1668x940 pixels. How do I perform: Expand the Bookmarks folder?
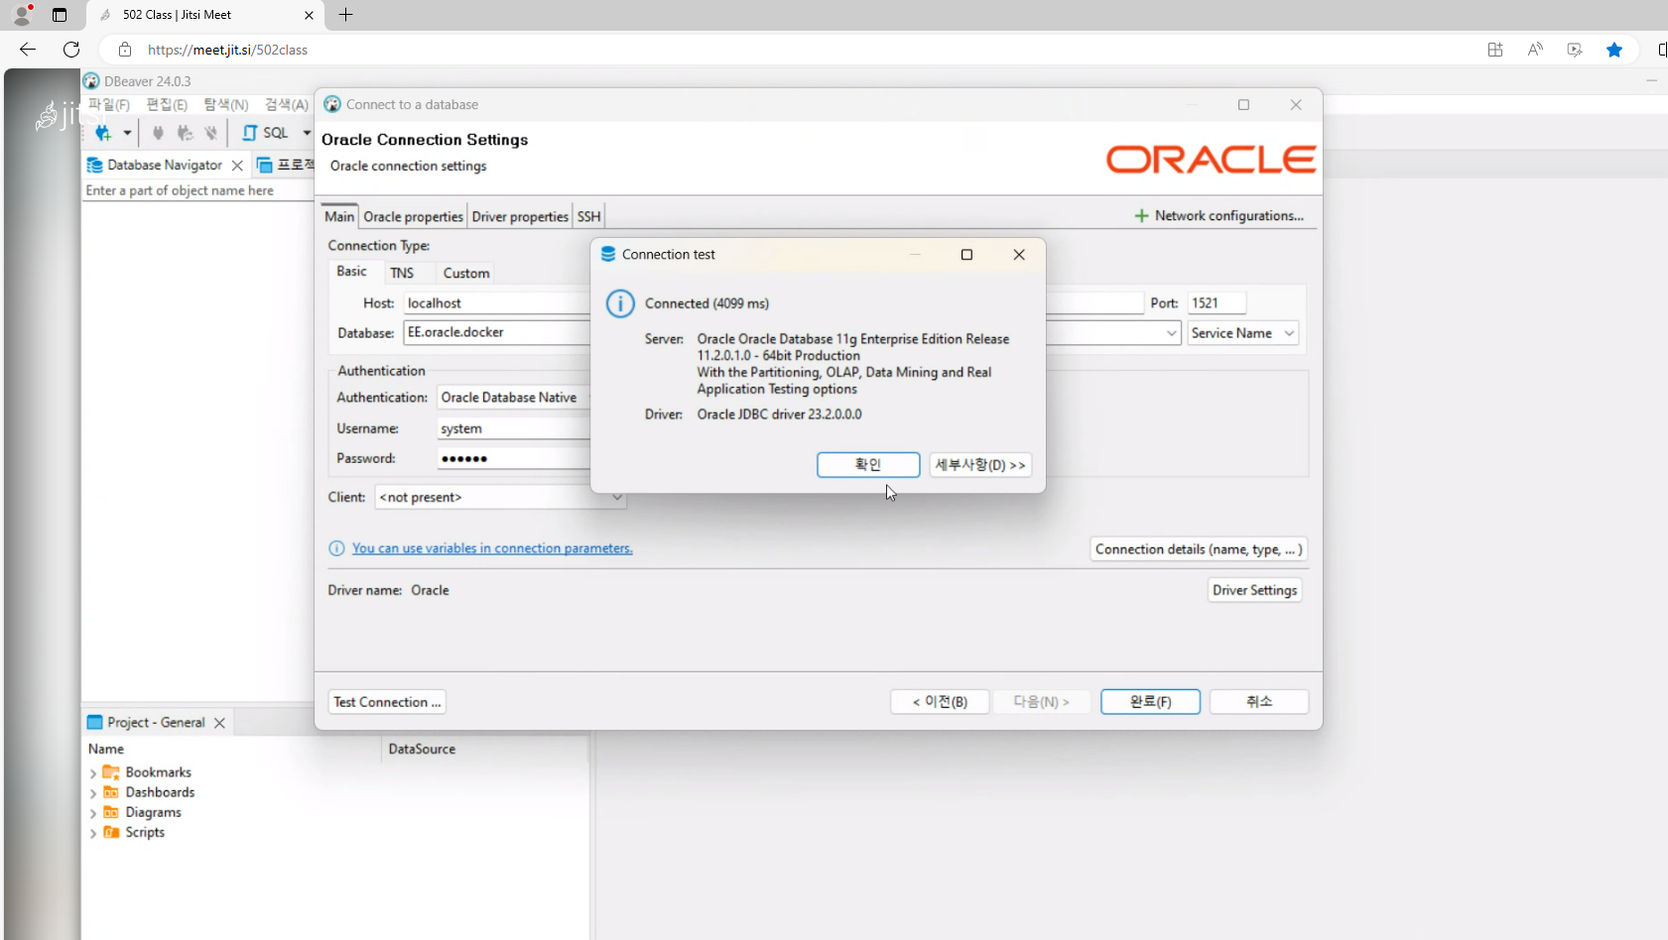(x=93, y=773)
